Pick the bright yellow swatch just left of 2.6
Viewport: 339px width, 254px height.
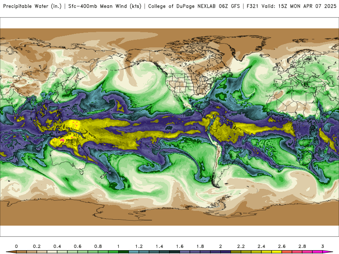point(277,252)
